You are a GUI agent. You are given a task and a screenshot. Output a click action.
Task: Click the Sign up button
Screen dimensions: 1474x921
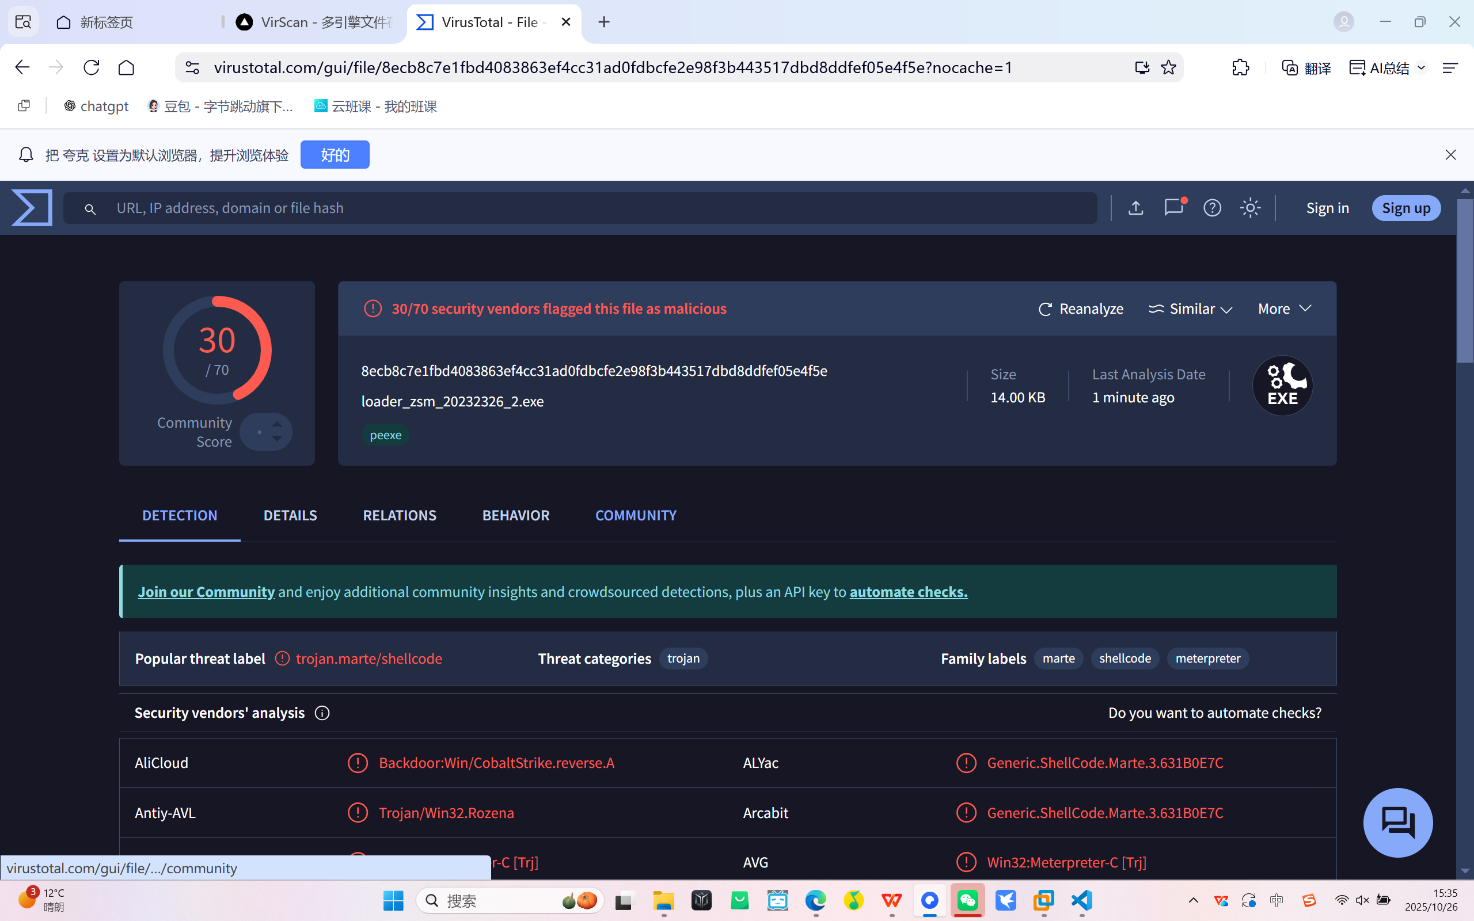click(x=1406, y=208)
